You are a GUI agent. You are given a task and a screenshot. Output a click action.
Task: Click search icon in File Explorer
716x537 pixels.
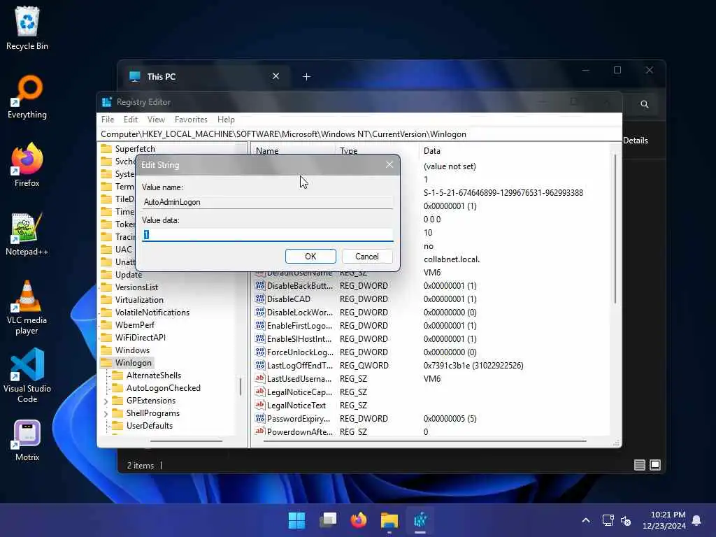644,104
